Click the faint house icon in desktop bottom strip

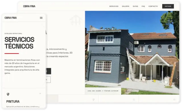(174, 99)
